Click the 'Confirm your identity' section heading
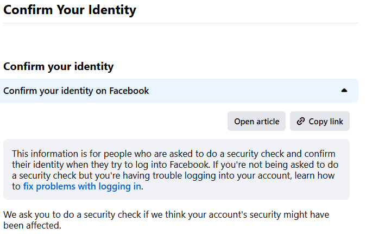366x234 pixels. coord(58,66)
